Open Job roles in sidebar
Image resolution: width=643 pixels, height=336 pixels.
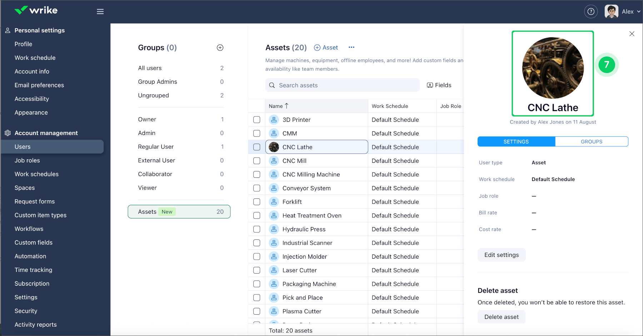point(27,160)
